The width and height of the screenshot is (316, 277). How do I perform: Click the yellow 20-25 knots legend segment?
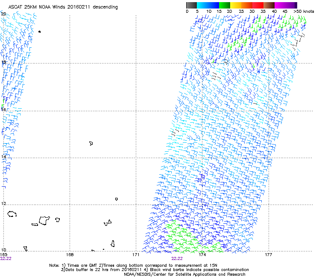235,5
